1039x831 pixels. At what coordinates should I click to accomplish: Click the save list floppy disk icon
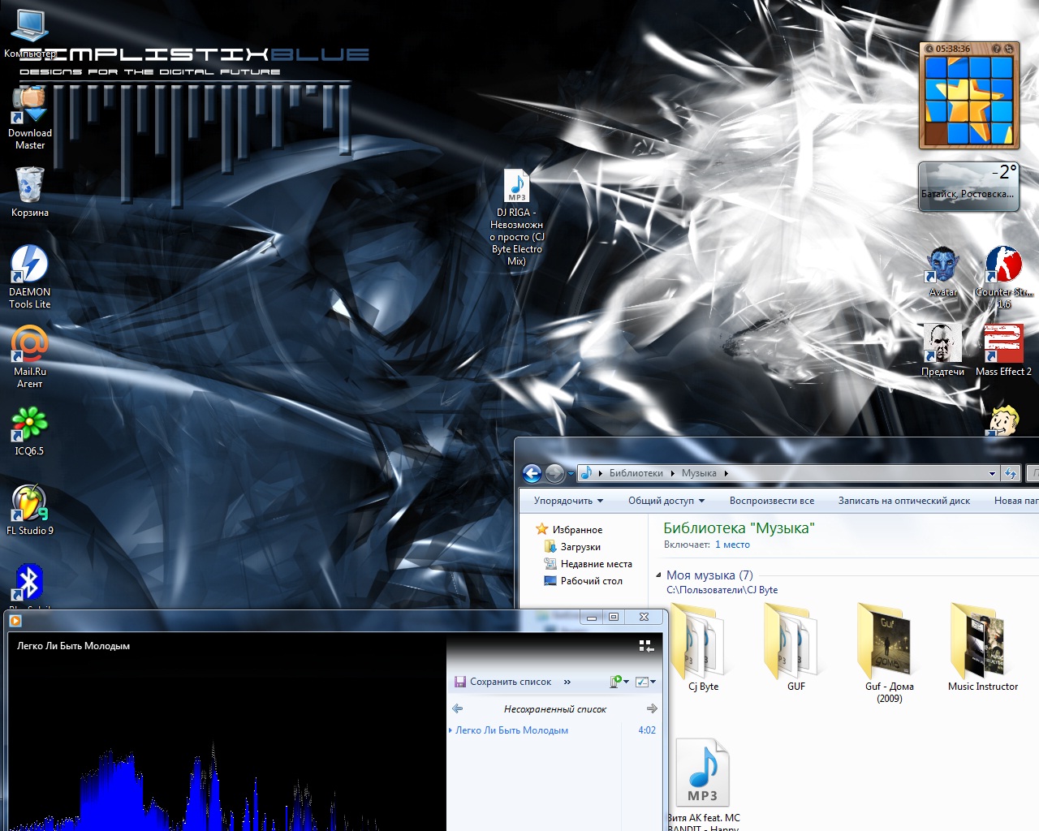click(x=459, y=682)
